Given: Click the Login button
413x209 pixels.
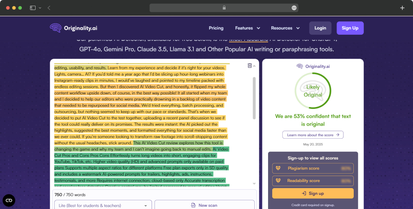Looking at the screenshot, I should pos(320,28).
